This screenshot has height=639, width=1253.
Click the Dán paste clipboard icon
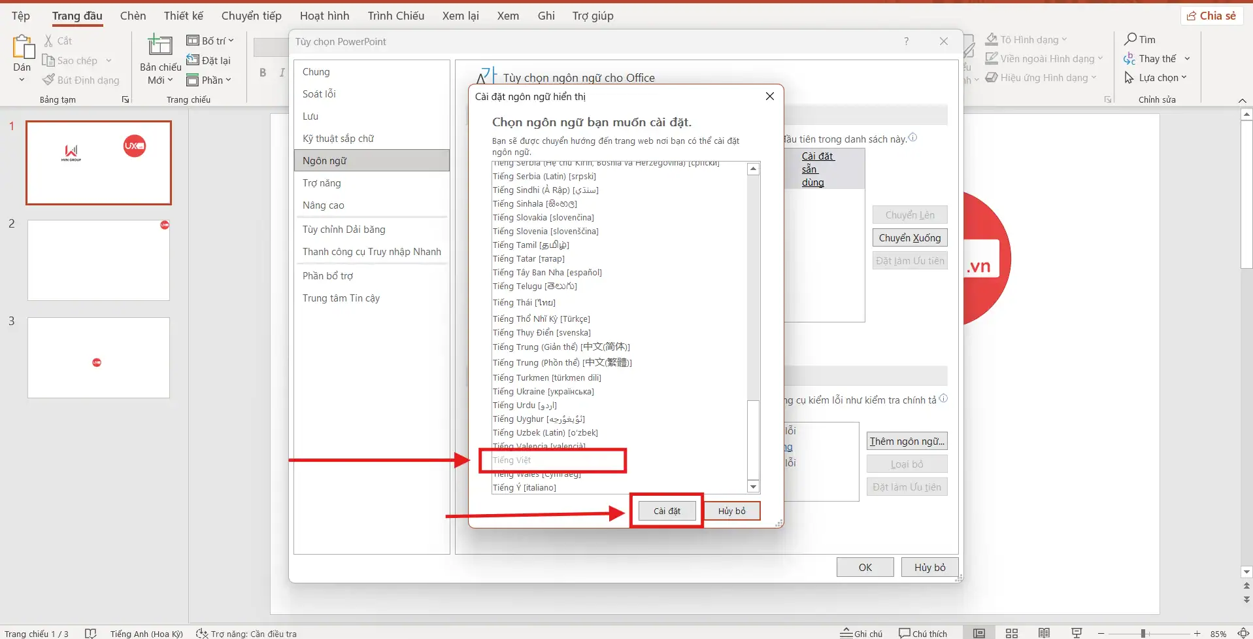tap(22, 47)
